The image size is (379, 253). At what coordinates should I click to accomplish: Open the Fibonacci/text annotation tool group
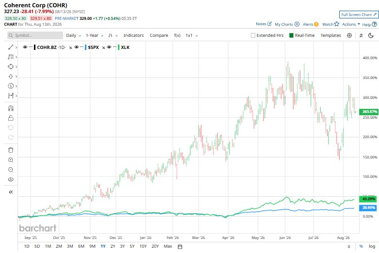[x=11, y=57]
